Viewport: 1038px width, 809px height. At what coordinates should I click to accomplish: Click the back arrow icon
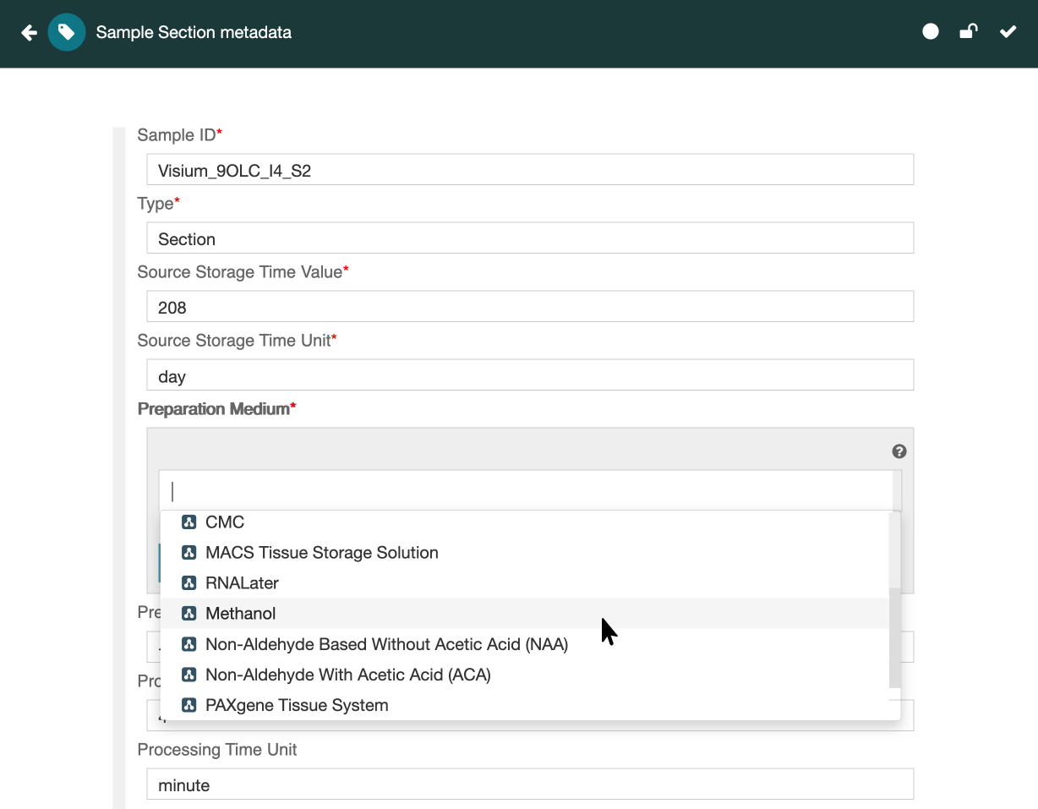pyautogui.click(x=29, y=33)
